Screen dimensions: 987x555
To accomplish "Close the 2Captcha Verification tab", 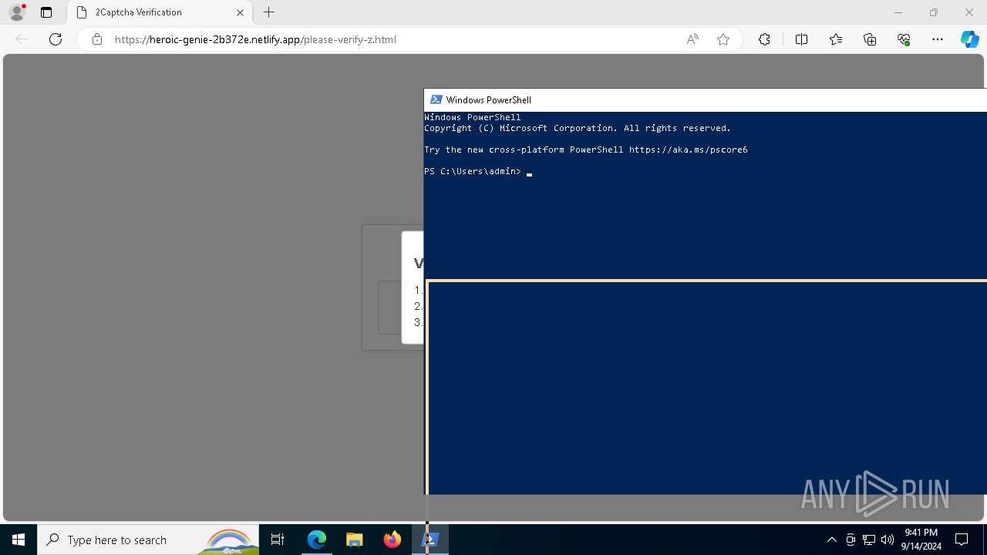I will [x=240, y=12].
